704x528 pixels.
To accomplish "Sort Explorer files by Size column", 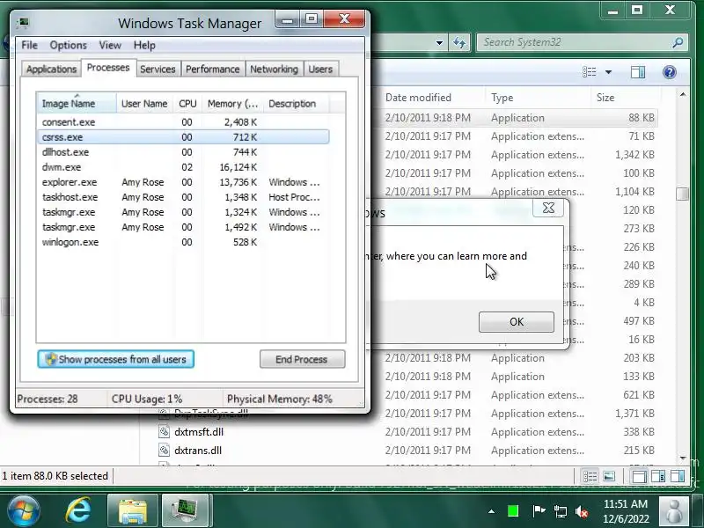I will click(x=626, y=98).
